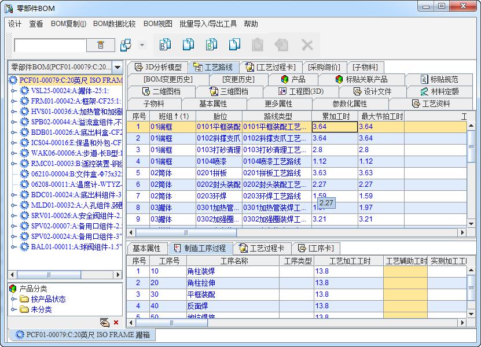
Task: Click the cascading windows layout icon
Action: tap(126, 45)
